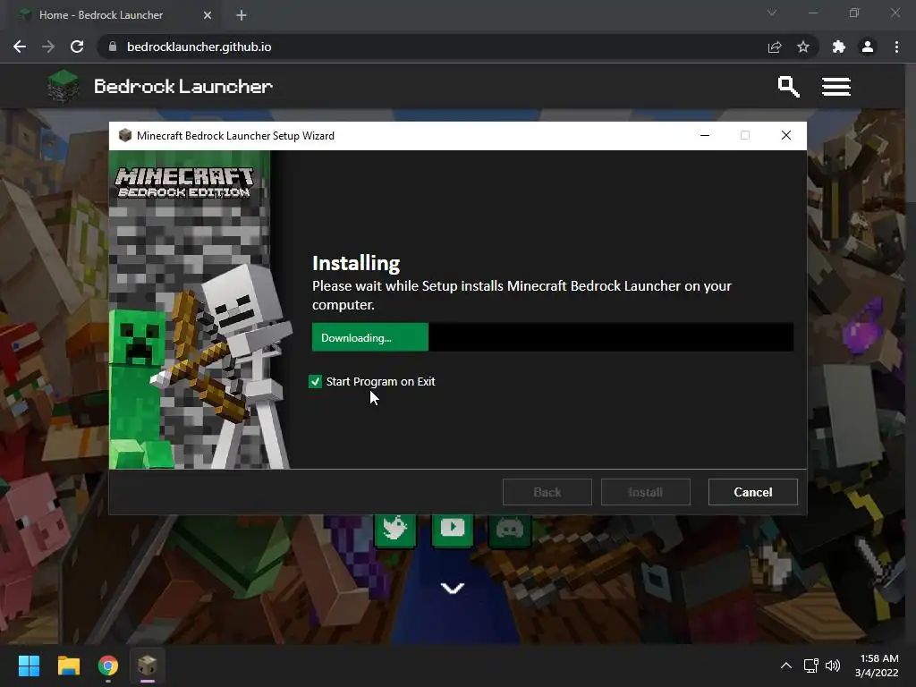Open clock showing 1:58 AM

click(x=878, y=666)
